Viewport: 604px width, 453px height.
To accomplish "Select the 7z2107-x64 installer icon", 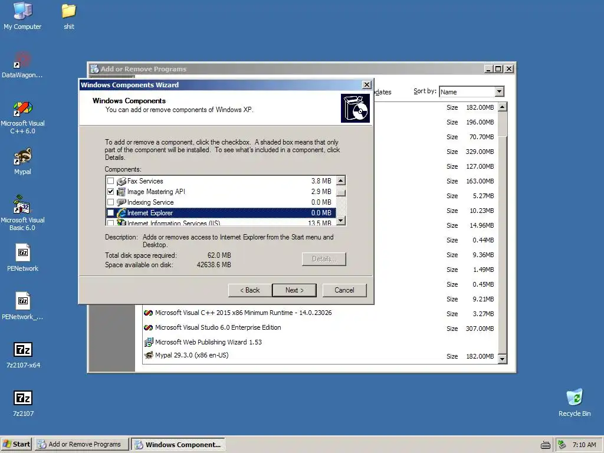I will click(23, 350).
